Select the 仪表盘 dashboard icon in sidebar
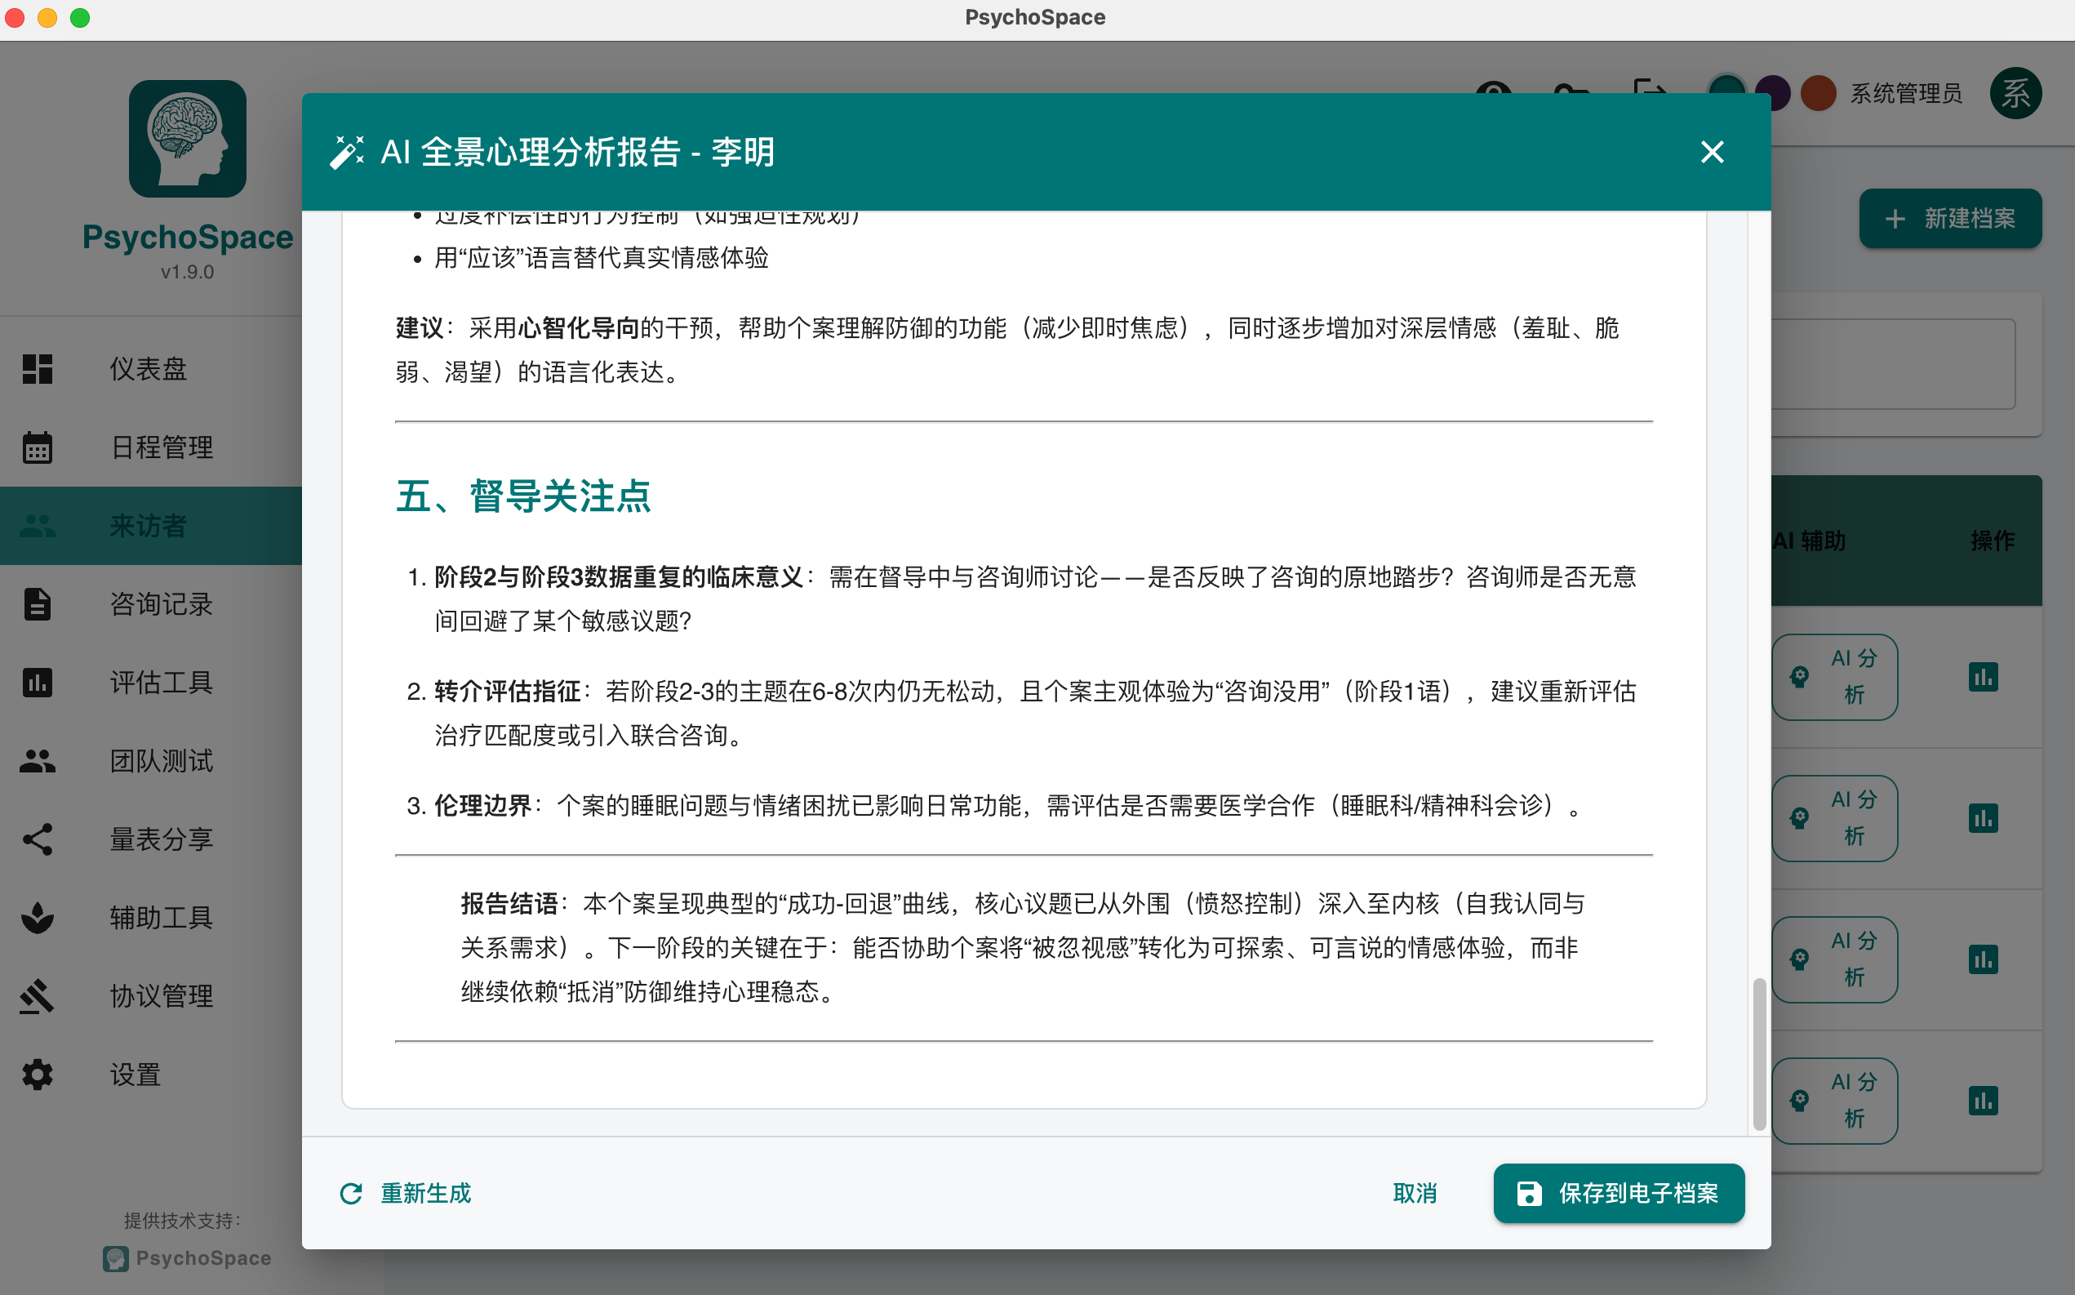The image size is (2075, 1295). coord(38,368)
